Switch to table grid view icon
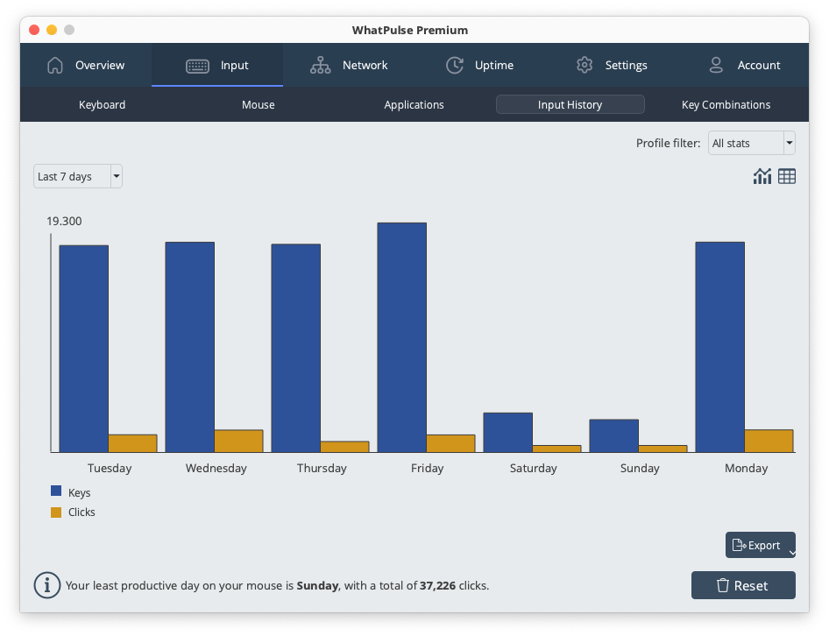This screenshot has height=636, width=829. (787, 176)
